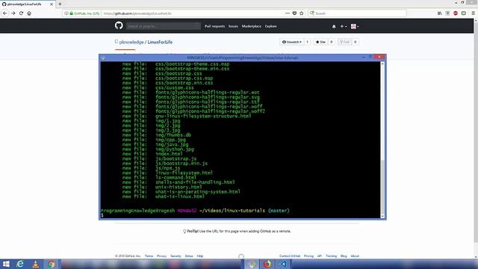Open the pknowledge owner link

click(x=131, y=42)
